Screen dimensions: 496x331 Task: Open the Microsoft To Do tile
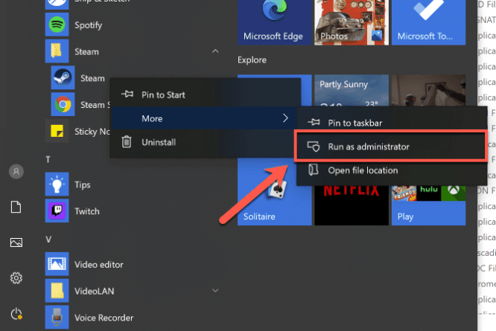coord(429,22)
